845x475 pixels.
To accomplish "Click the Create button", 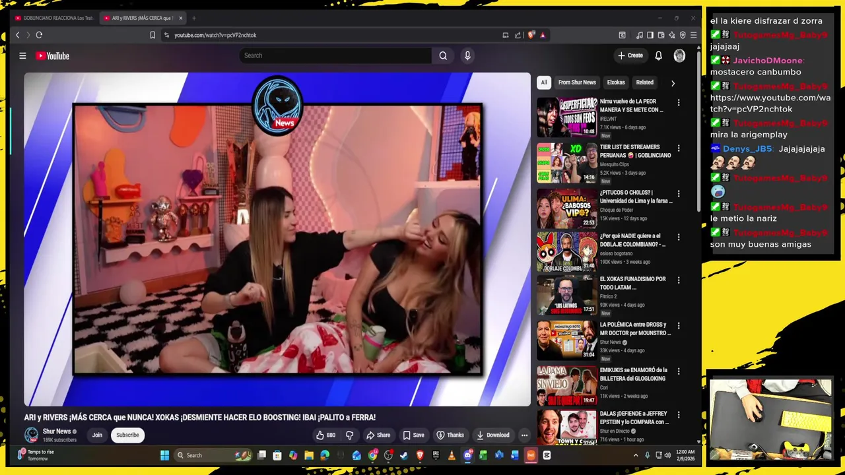I will [x=630, y=55].
